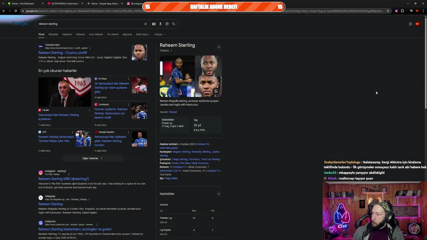Open the on-screen keyboard input tool
The width and height of the screenshot is (427, 240).
154,24
